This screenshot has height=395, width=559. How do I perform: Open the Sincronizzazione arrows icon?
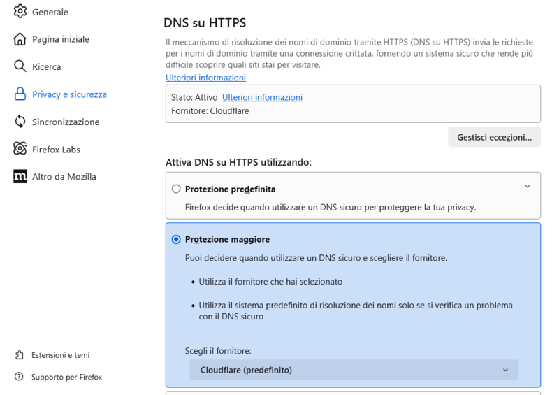tap(20, 122)
